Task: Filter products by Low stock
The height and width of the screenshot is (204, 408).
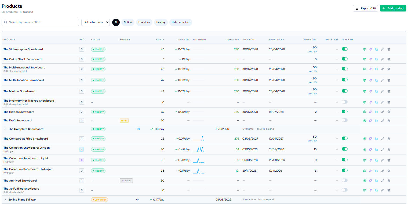Action: click(x=144, y=22)
